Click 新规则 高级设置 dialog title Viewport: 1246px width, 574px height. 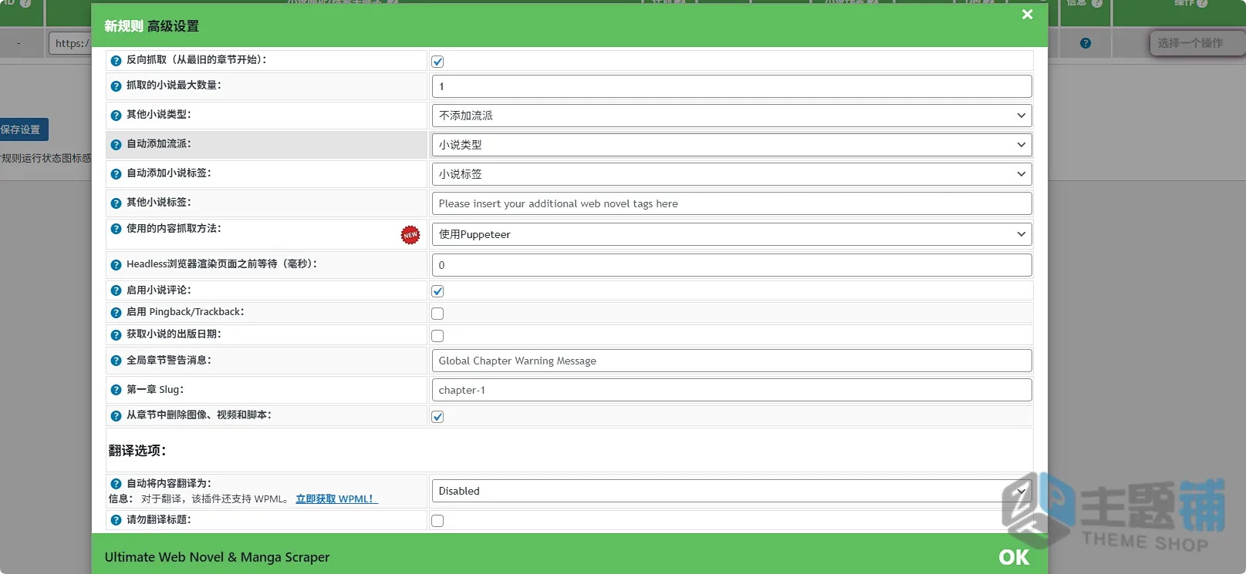[152, 26]
